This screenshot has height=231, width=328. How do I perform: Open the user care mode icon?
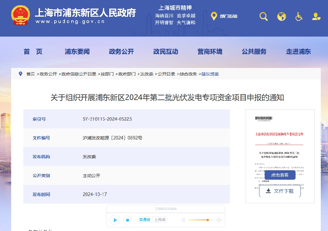pos(316,16)
